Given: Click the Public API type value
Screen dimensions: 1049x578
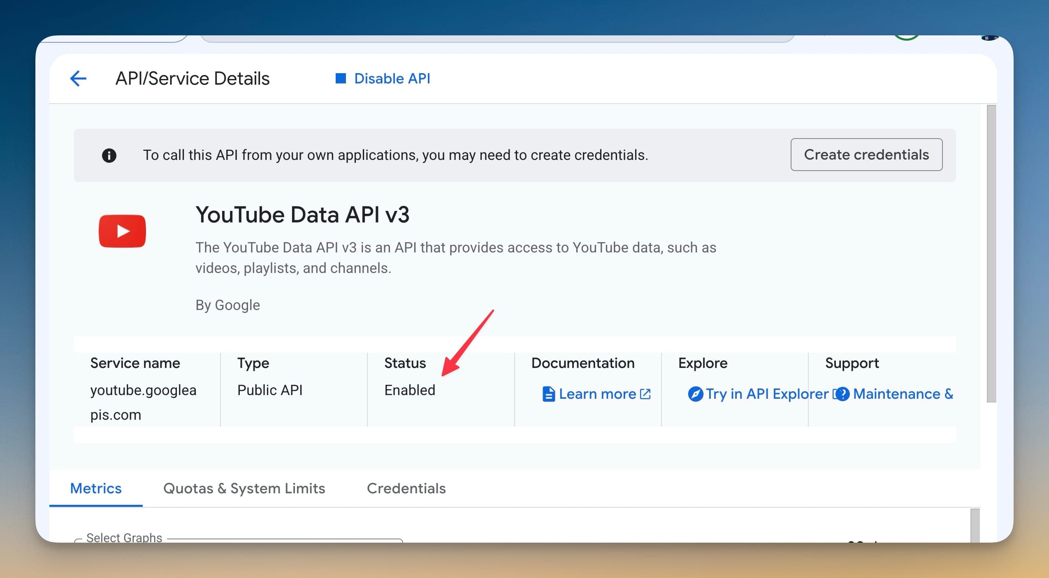Looking at the screenshot, I should pos(270,390).
